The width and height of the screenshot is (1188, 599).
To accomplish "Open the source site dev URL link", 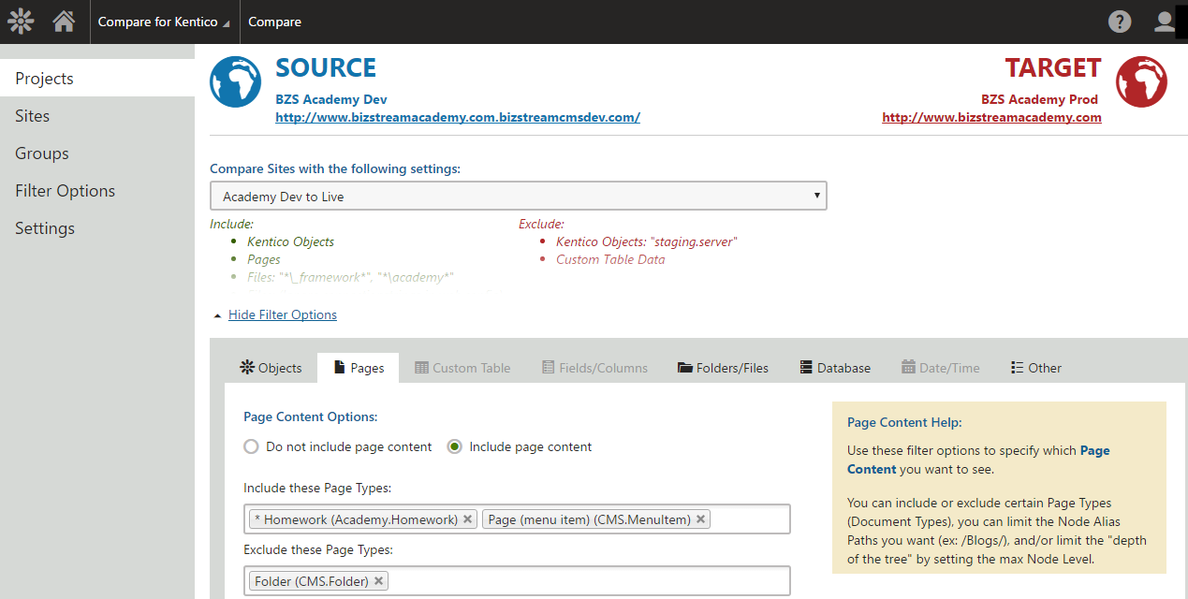I will click(457, 118).
